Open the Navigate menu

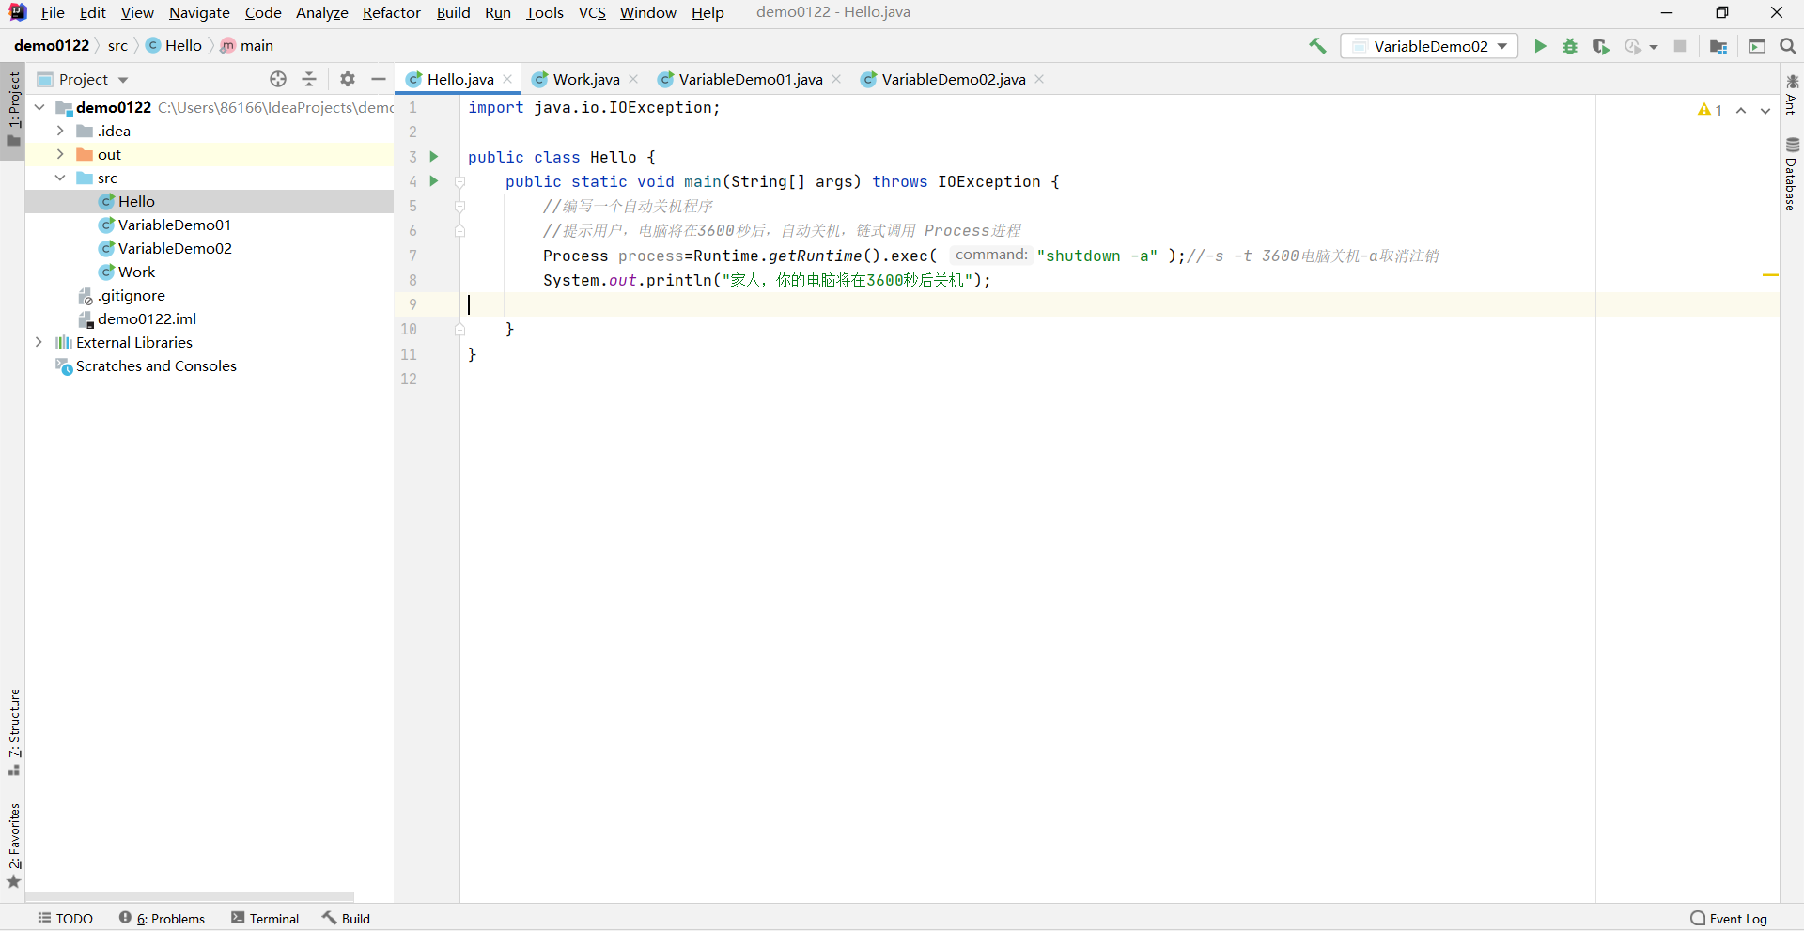click(199, 12)
